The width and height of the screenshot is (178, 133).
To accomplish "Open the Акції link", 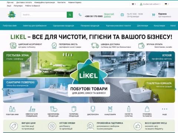I will pos(9,6).
